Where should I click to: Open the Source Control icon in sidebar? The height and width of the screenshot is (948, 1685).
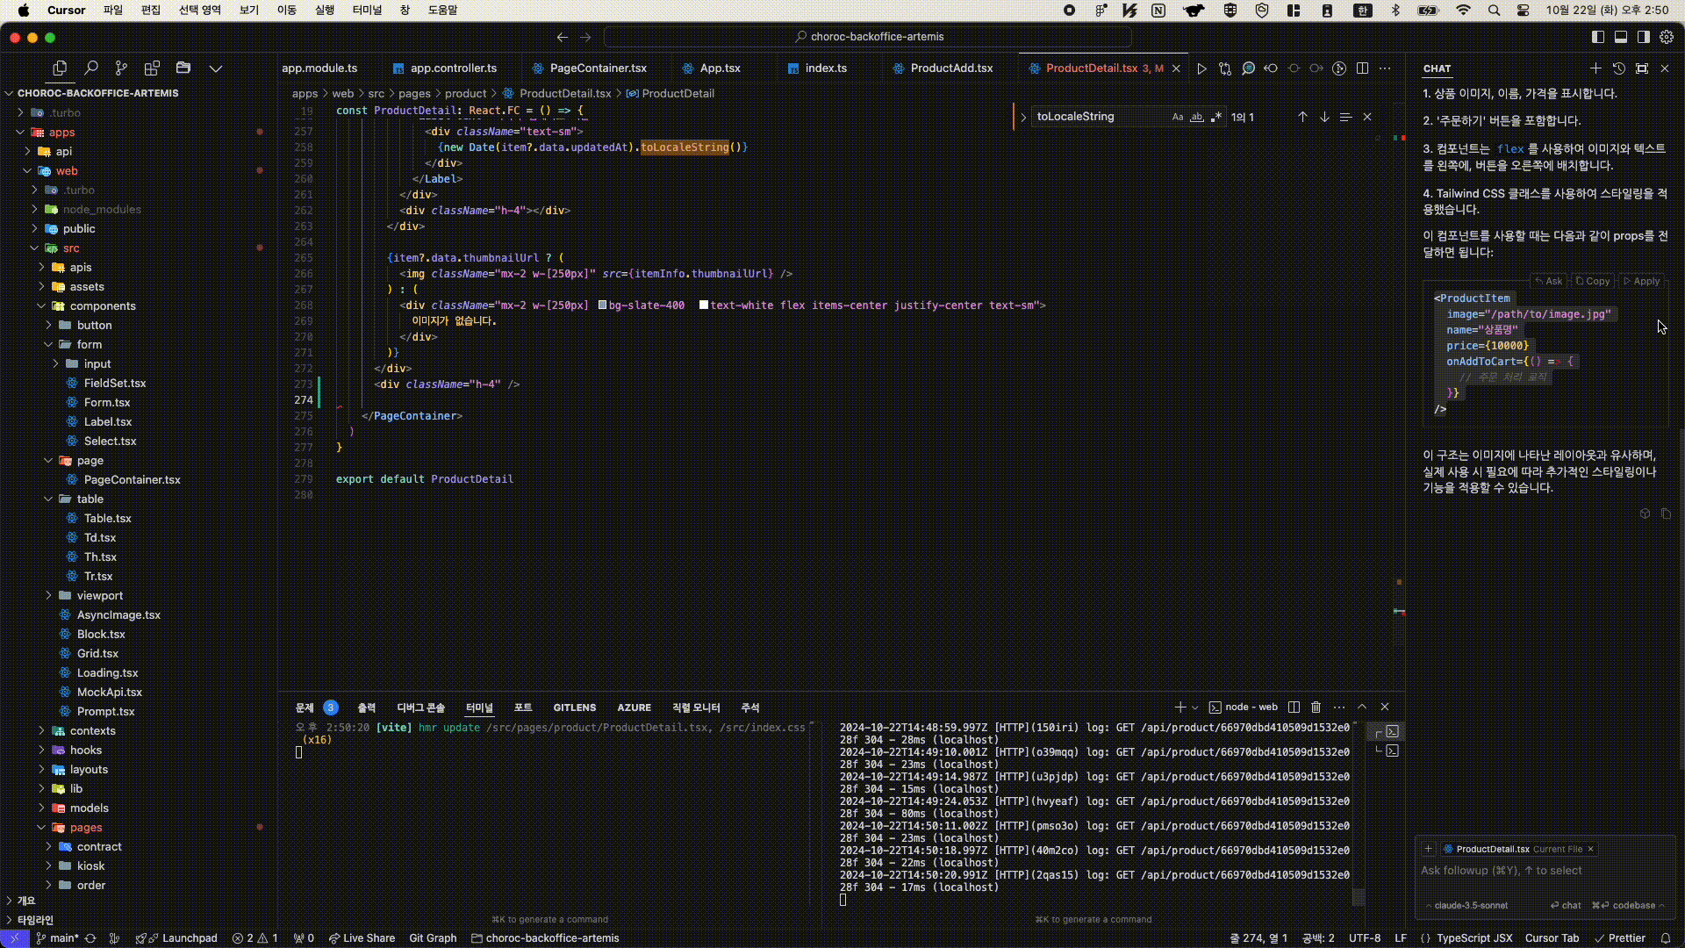[121, 68]
